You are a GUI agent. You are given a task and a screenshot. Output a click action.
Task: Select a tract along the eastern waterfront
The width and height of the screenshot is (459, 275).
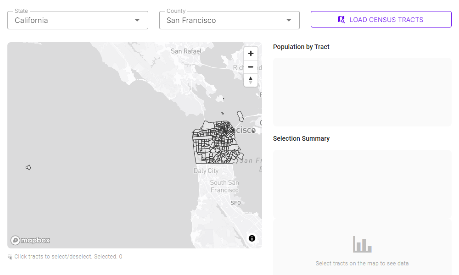tap(236, 147)
